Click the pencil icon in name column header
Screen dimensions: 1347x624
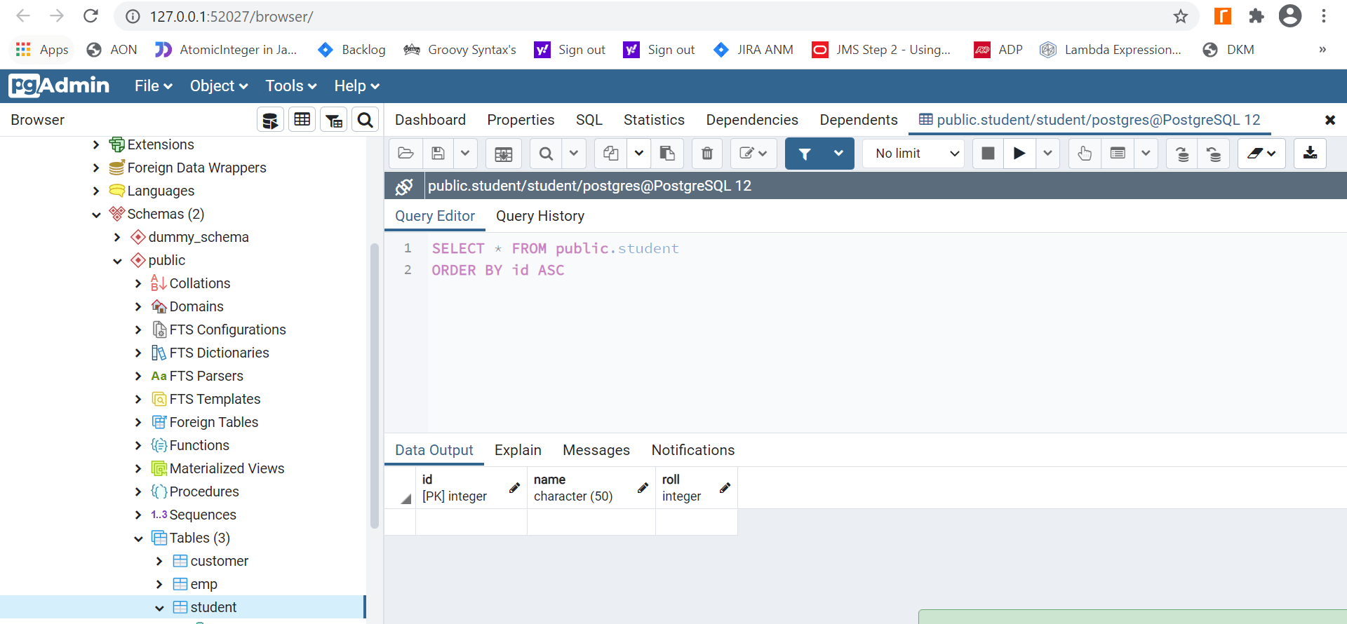(643, 488)
